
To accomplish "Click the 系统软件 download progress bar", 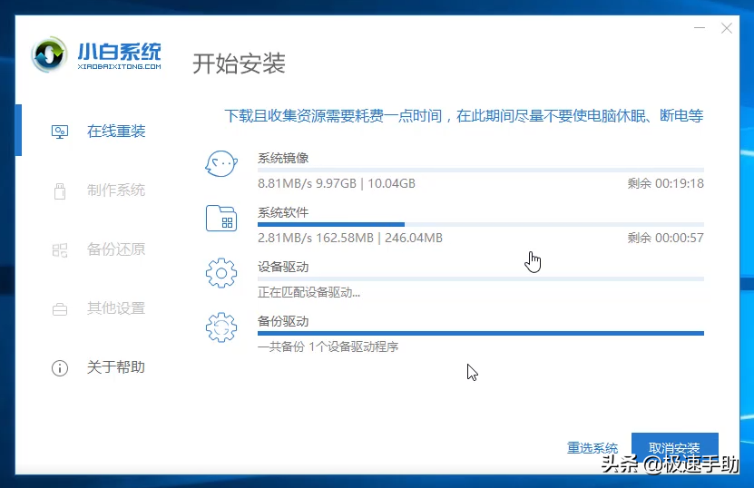I will pyautogui.click(x=481, y=225).
